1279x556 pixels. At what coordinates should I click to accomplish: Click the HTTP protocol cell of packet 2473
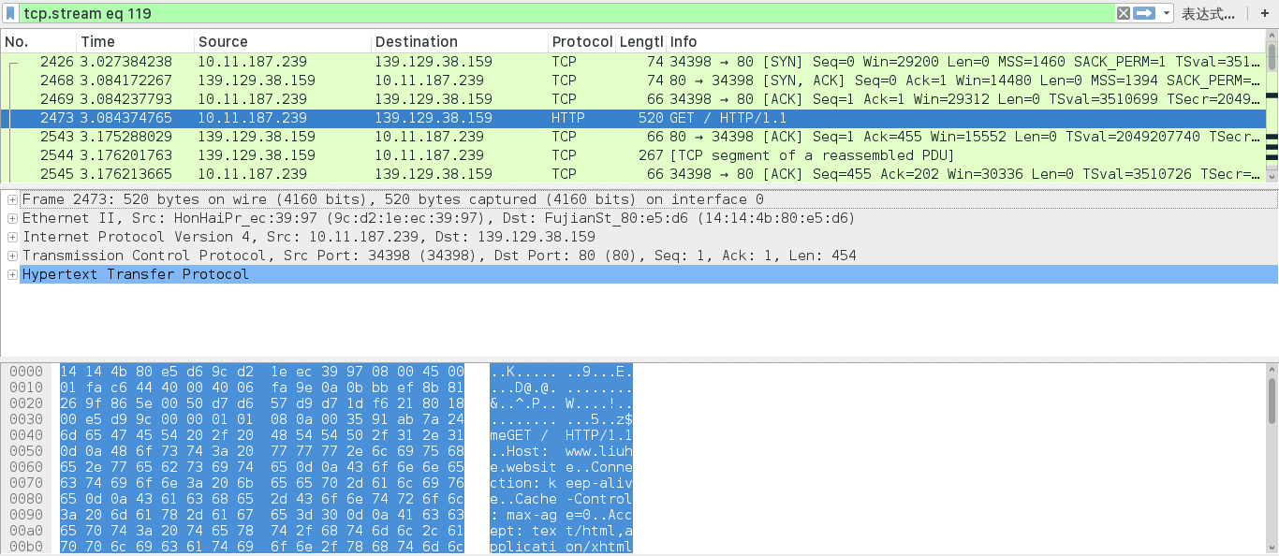coord(568,118)
